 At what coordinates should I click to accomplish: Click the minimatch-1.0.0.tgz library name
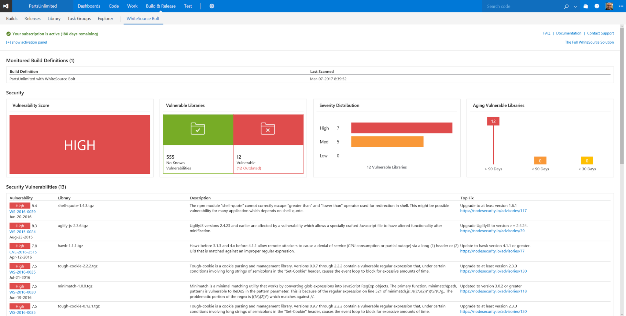(75, 286)
